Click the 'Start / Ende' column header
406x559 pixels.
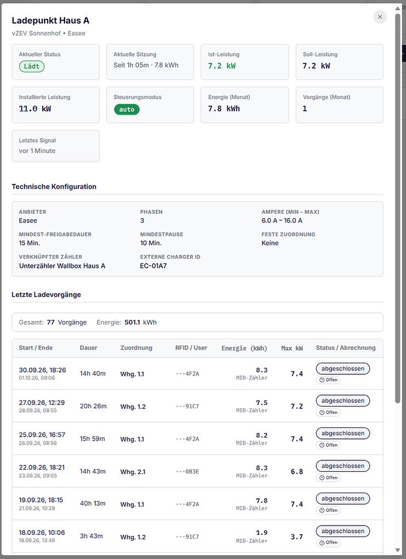click(36, 348)
